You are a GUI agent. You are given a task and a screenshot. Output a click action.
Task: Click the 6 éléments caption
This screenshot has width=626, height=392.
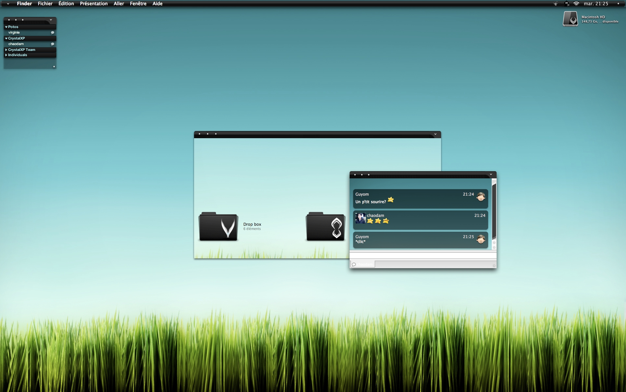252,229
